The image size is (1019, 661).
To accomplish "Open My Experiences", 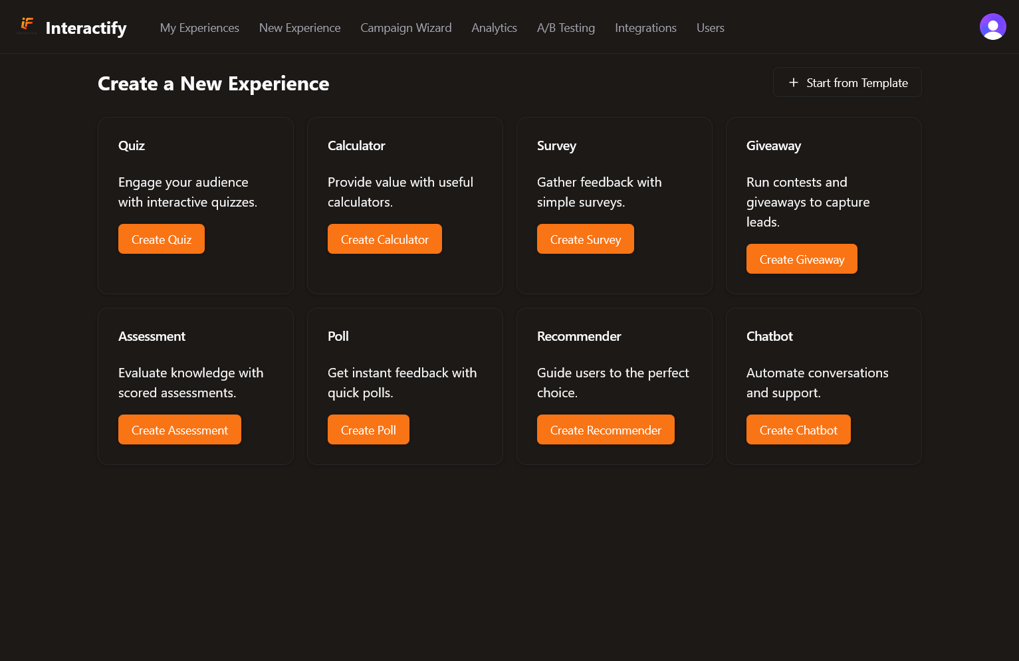I will tap(199, 28).
